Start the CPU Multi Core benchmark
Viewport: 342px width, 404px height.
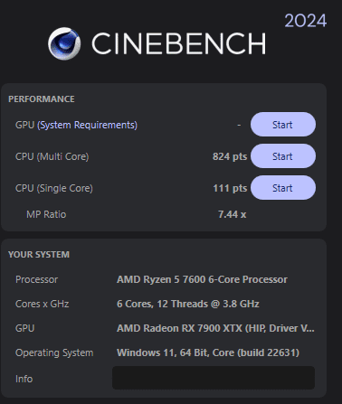click(283, 156)
